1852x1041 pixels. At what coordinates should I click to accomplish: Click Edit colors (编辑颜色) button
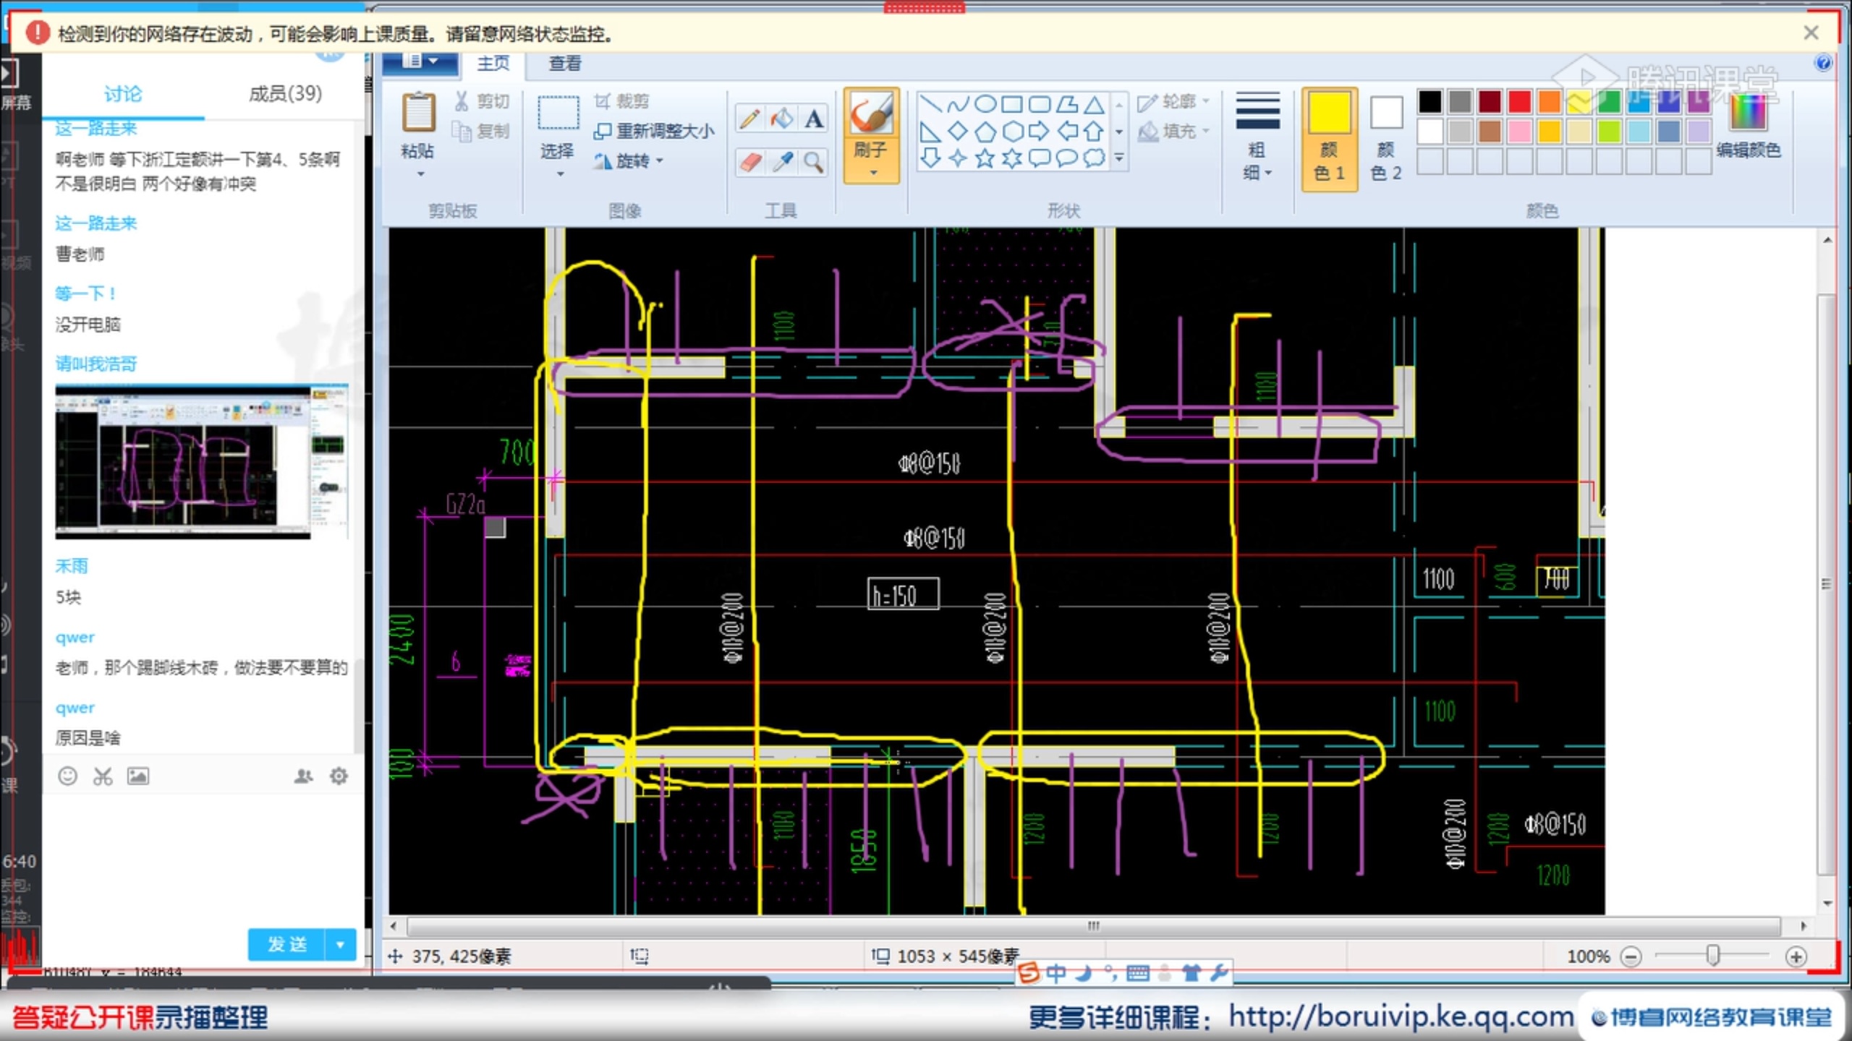click(1749, 126)
